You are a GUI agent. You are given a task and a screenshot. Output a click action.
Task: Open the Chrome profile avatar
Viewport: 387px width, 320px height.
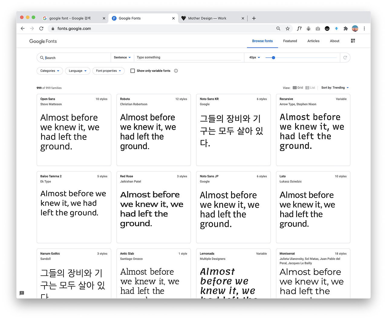355,28
